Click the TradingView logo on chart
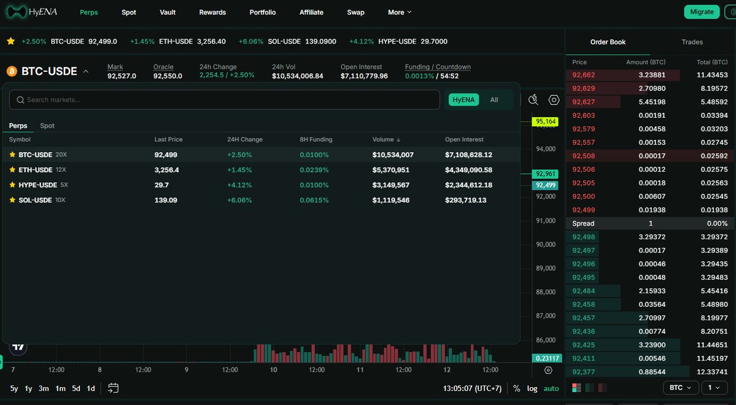 click(x=18, y=347)
